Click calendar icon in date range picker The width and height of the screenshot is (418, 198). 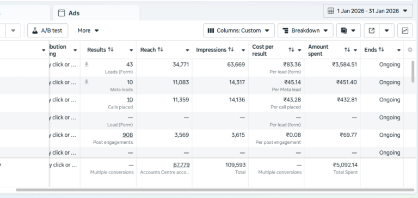[330, 11]
